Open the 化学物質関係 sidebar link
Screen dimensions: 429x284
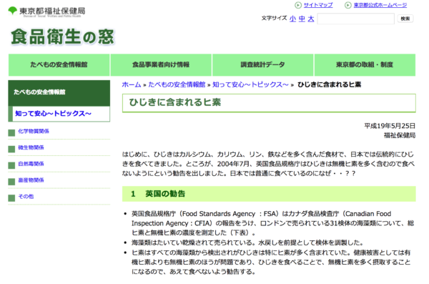click(34, 131)
